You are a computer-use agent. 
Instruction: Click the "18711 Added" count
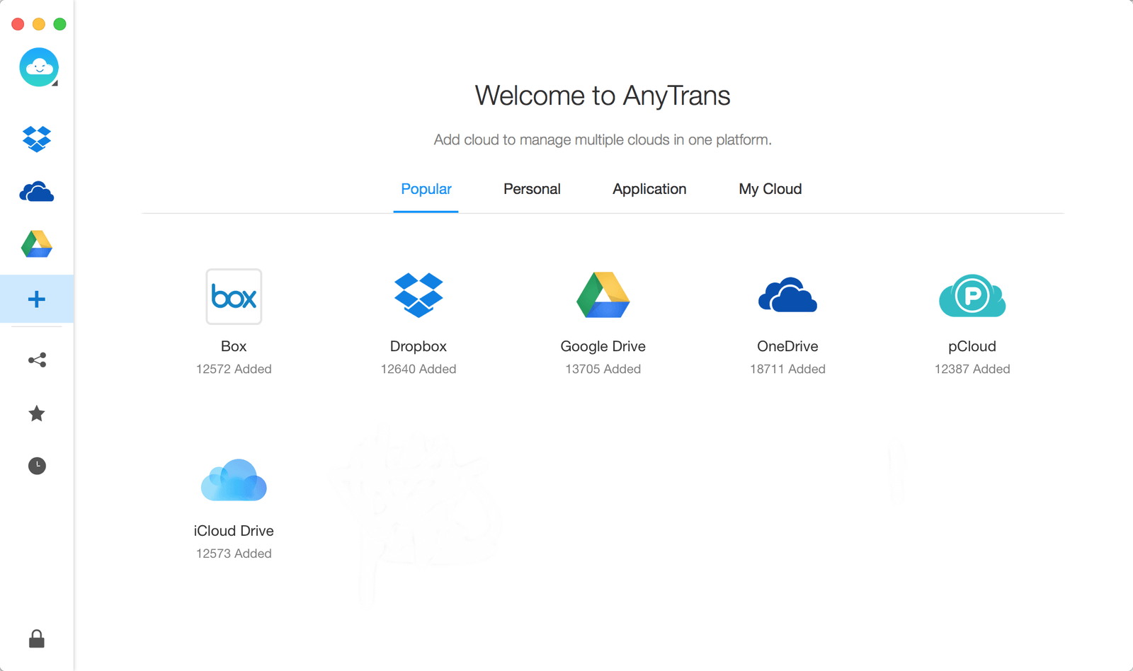[x=787, y=369]
